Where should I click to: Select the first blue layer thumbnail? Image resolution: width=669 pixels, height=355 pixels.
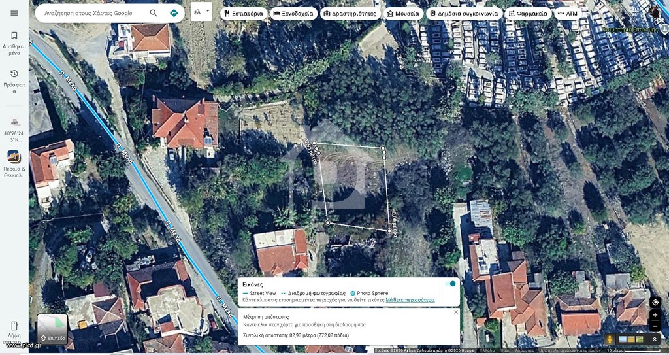coord(623,339)
